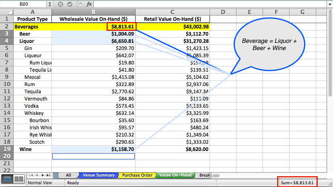Click the Select All corner triangle
The height and width of the screenshot is (187, 333).
pyautogui.click(x=7, y=12)
